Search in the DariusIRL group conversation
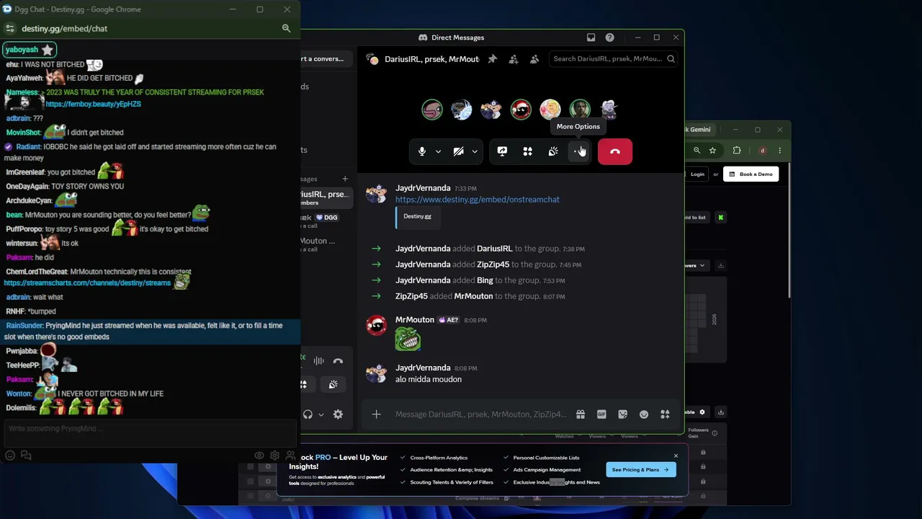Screen dimensions: 922x519 [x=613, y=59]
